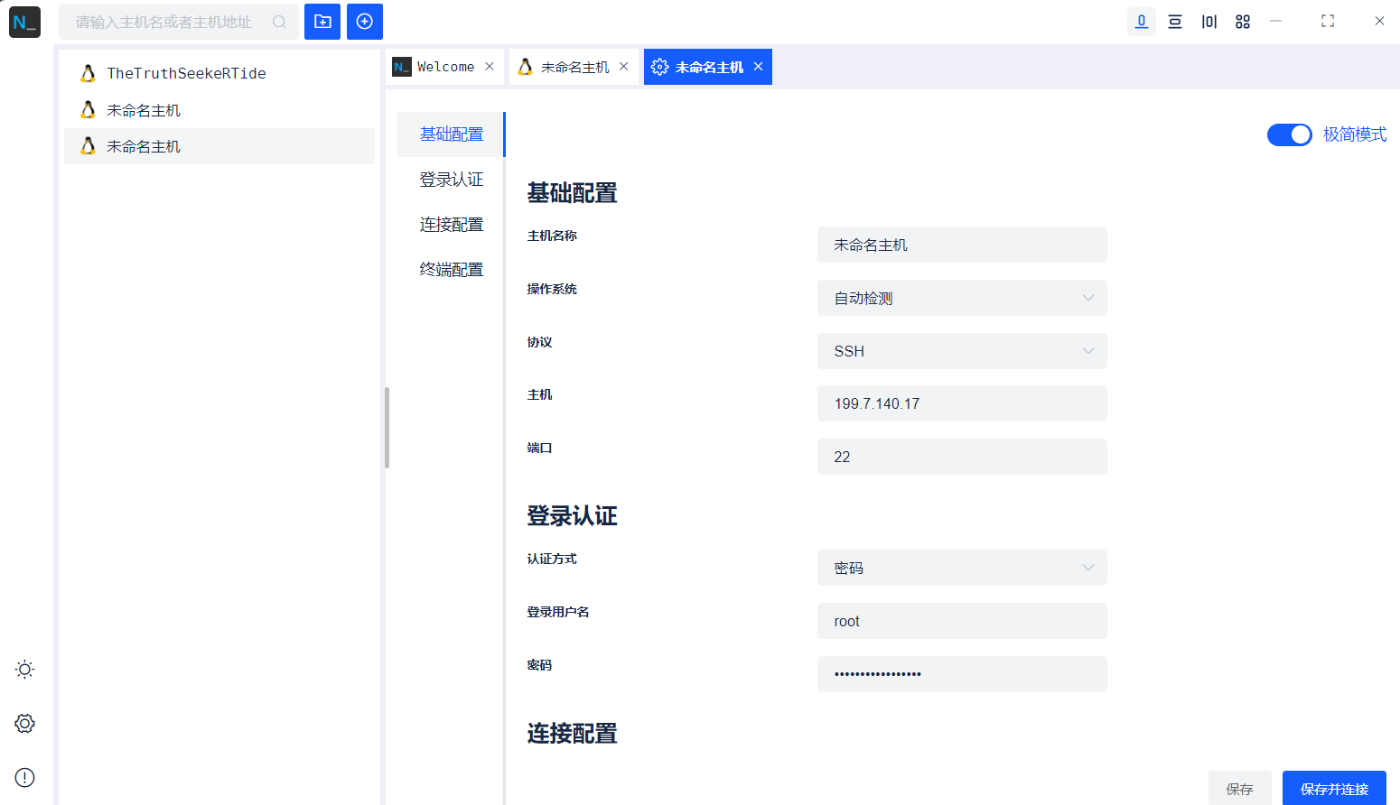This screenshot has width=1400, height=805.
Task: Click gear icon in active tab
Action: [x=659, y=67]
